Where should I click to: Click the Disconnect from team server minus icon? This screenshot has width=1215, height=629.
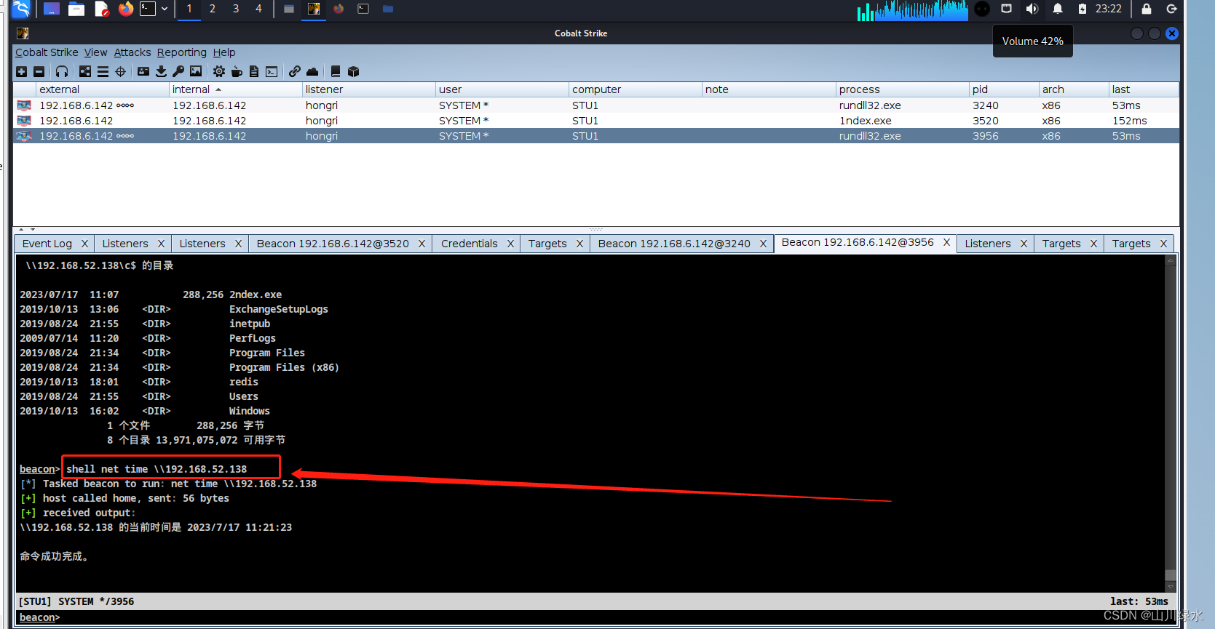click(x=39, y=71)
